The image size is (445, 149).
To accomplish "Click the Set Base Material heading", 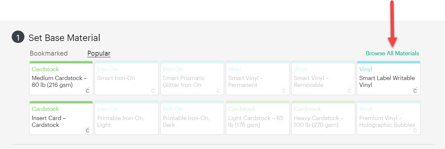I will click(64, 38).
